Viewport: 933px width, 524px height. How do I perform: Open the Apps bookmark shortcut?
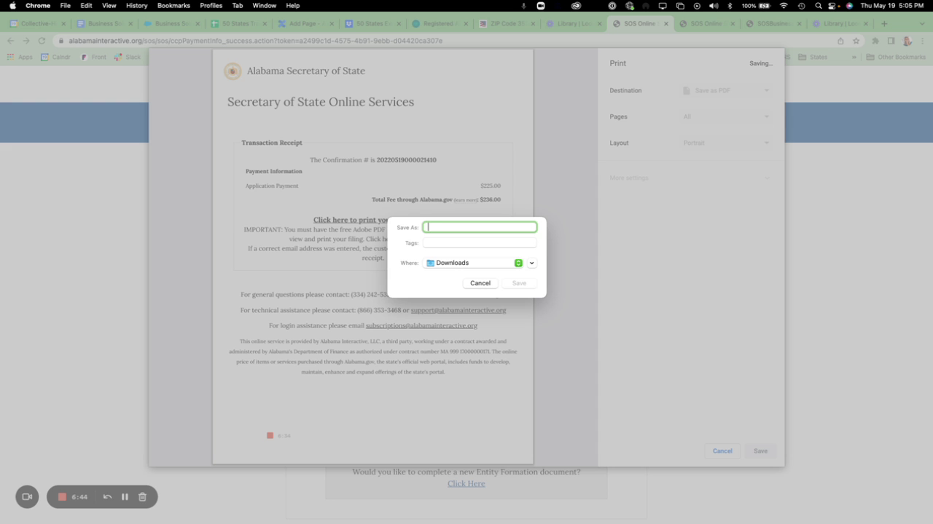pyautogui.click(x=20, y=57)
